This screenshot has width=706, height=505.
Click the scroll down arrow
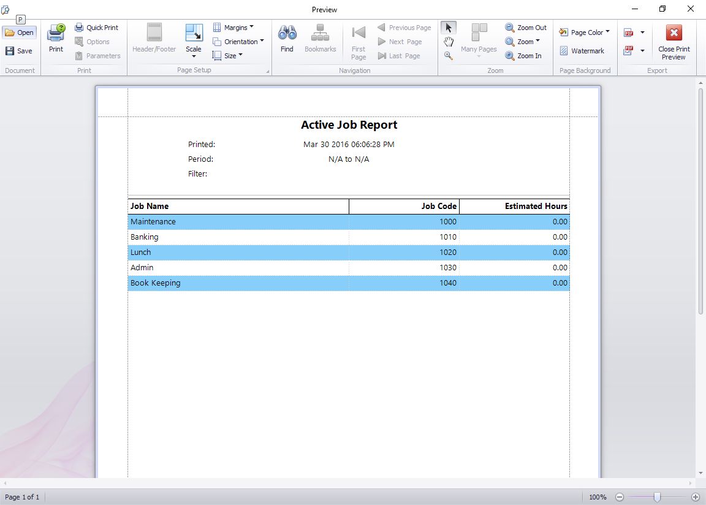[x=700, y=473]
